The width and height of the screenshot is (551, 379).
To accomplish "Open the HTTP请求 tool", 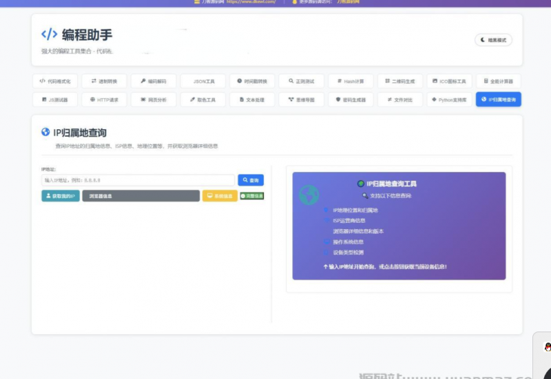I will [x=104, y=100].
